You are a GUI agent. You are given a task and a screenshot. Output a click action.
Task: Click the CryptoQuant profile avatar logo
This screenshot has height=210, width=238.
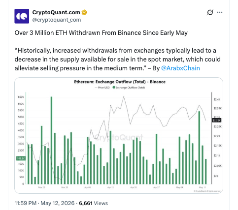[22, 16]
